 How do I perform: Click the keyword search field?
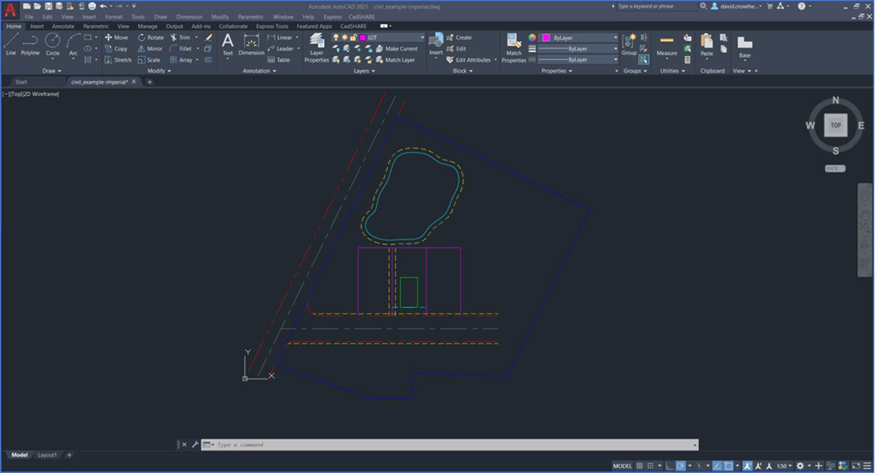(656, 6)
